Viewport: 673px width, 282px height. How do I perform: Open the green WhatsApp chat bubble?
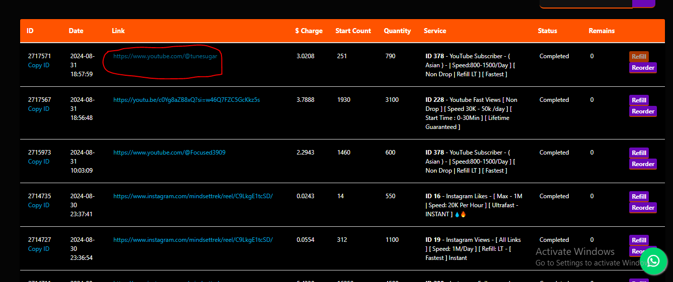654,260
